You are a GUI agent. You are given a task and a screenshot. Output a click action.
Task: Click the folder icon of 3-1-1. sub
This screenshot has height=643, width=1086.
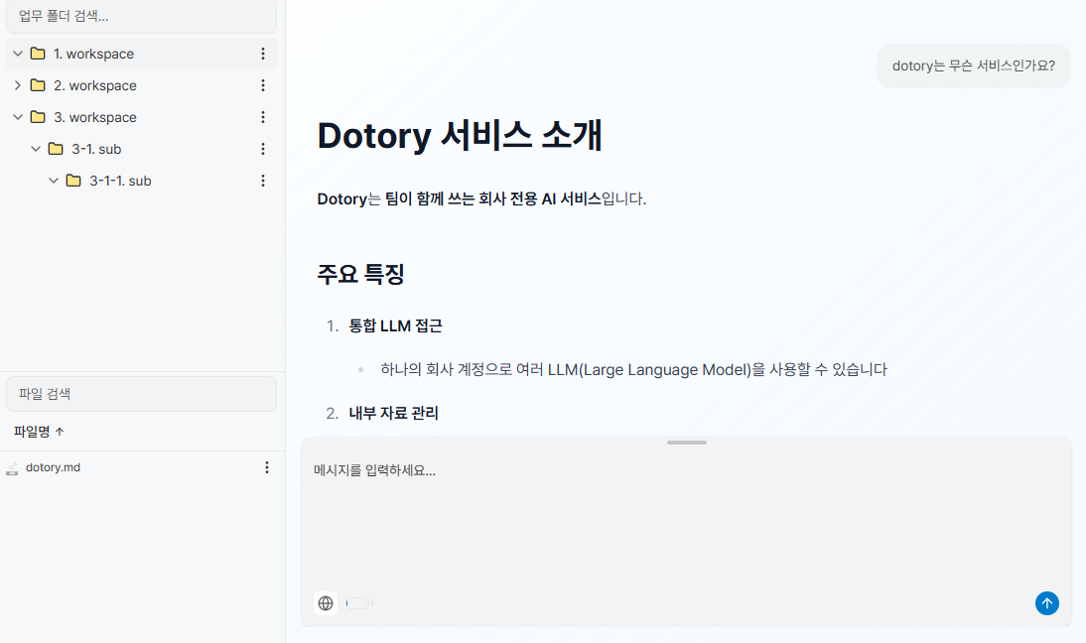tap(73, 181)
